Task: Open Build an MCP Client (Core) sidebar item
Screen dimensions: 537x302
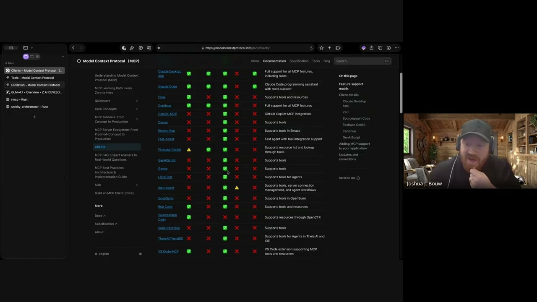Action: [114, 193]
